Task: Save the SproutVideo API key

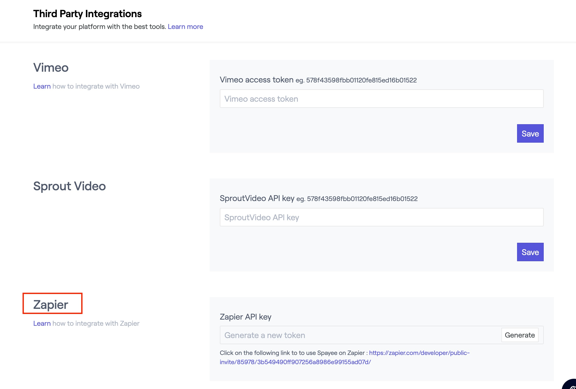Action: click(530, 252)
